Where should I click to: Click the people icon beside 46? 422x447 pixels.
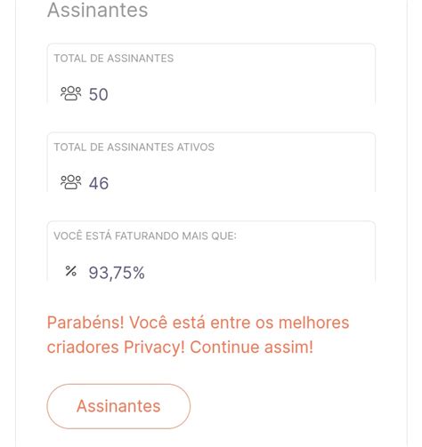(71, 182)
